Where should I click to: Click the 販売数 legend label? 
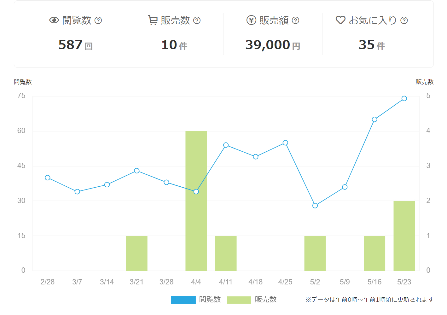tap(266, 300)
